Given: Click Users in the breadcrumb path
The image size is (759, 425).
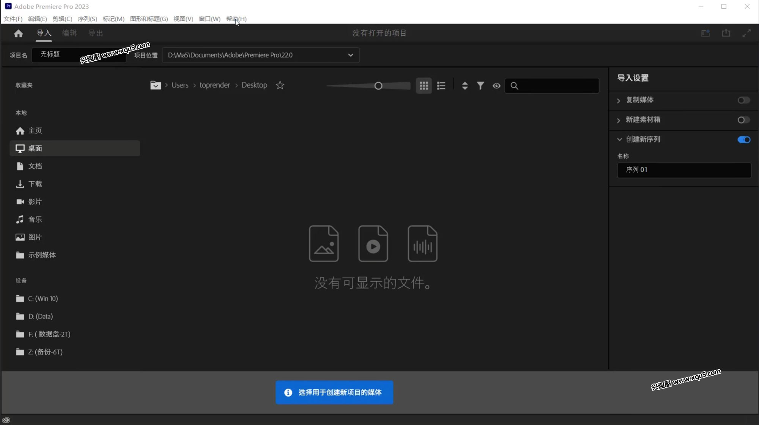Looking at the screenshot, I should click(180, 85).
